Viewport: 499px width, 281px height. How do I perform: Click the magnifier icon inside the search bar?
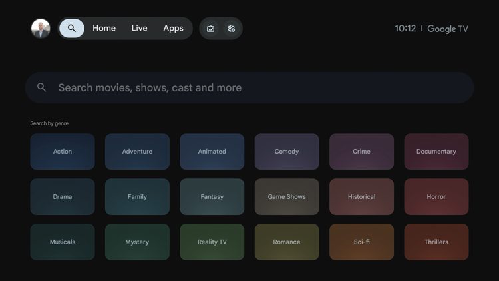pos(42,87)
